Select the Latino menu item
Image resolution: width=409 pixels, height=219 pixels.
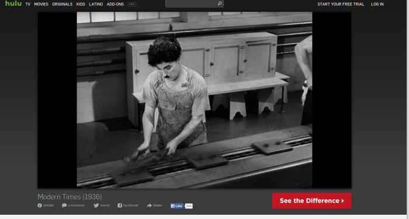[x=96, y=4]
